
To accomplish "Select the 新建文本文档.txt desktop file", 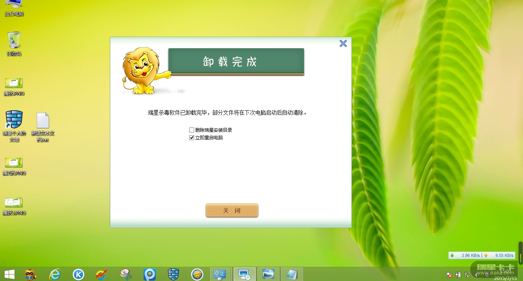I will (x=43, y=127).
